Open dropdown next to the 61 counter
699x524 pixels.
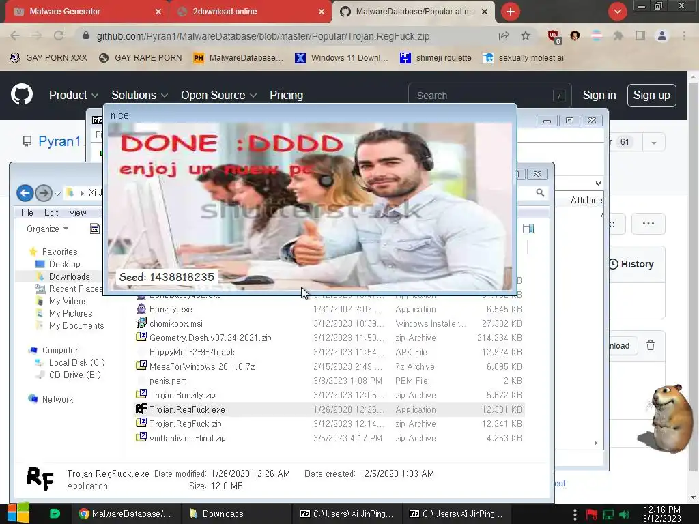tap(653, 143)
